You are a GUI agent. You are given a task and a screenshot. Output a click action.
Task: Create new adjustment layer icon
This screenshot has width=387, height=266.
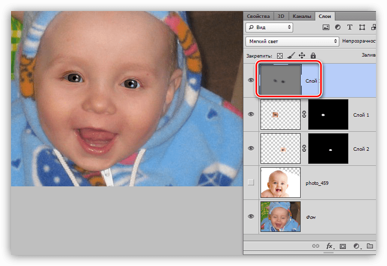(x=356, y=246)
